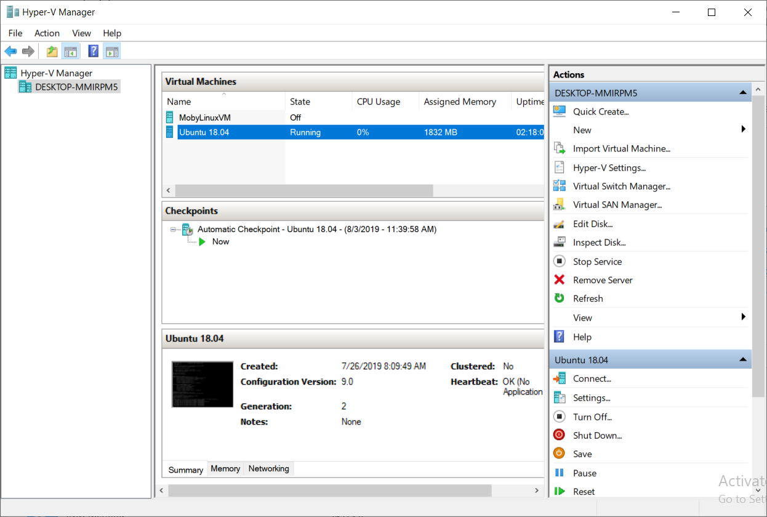Screen dimensions: 767x517
Task: Click the Quick Create icon
Action: 560,111
